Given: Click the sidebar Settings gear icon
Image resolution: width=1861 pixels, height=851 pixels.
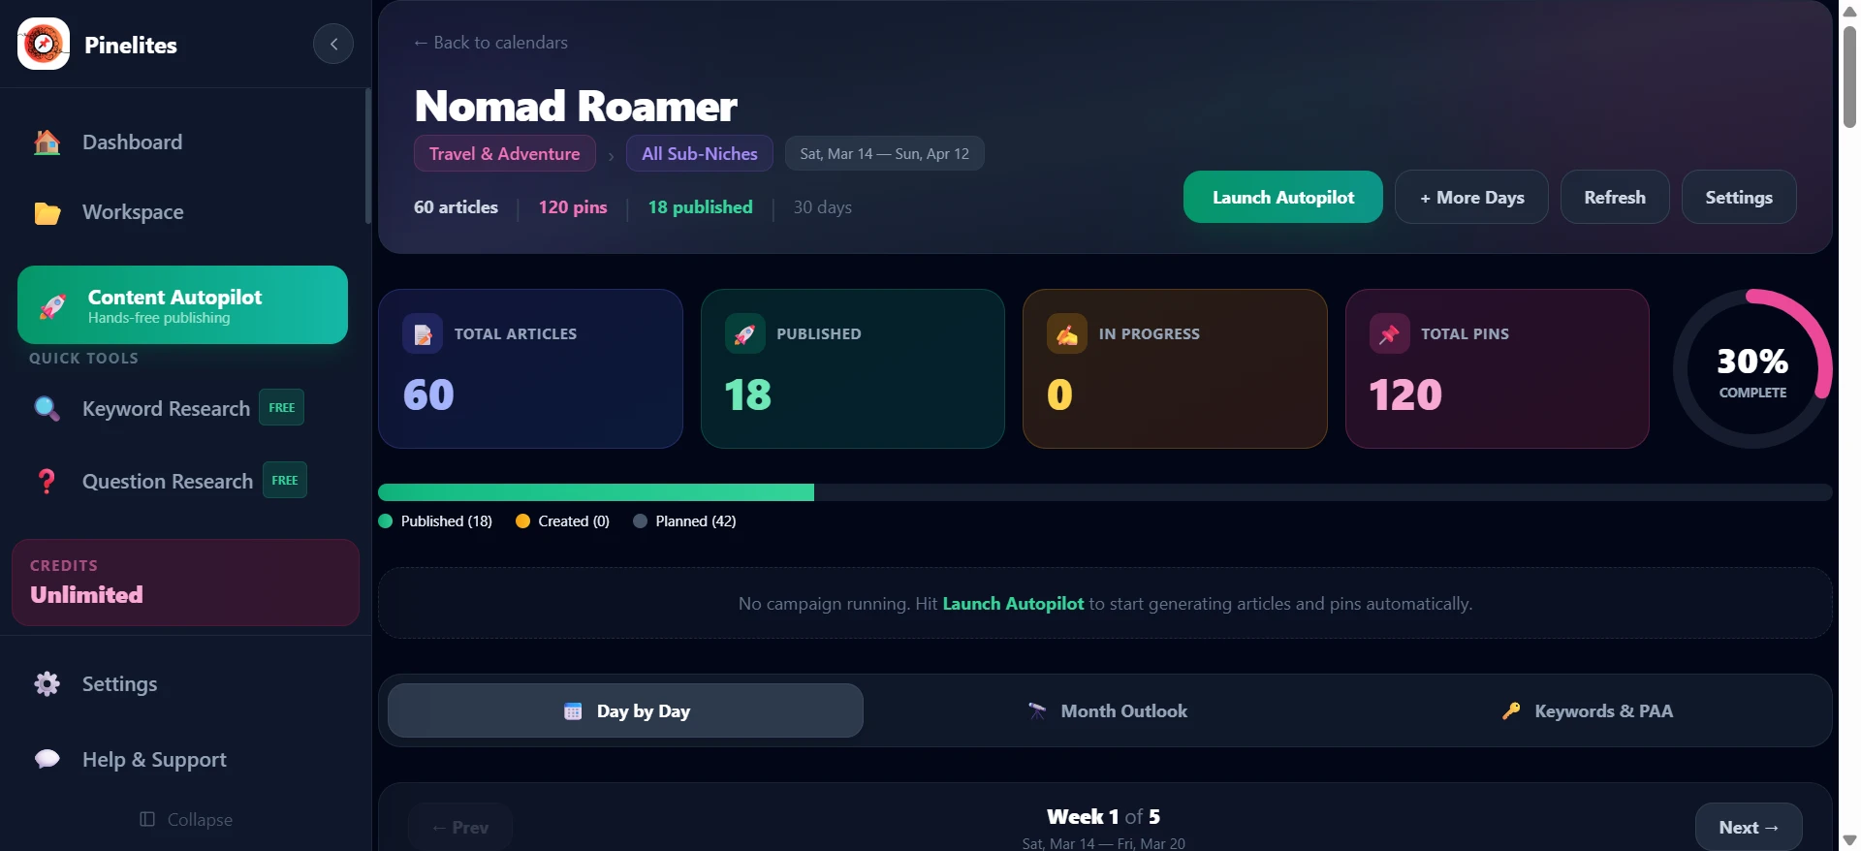Looking at the screenshot, I should click(x=47, y=684).
